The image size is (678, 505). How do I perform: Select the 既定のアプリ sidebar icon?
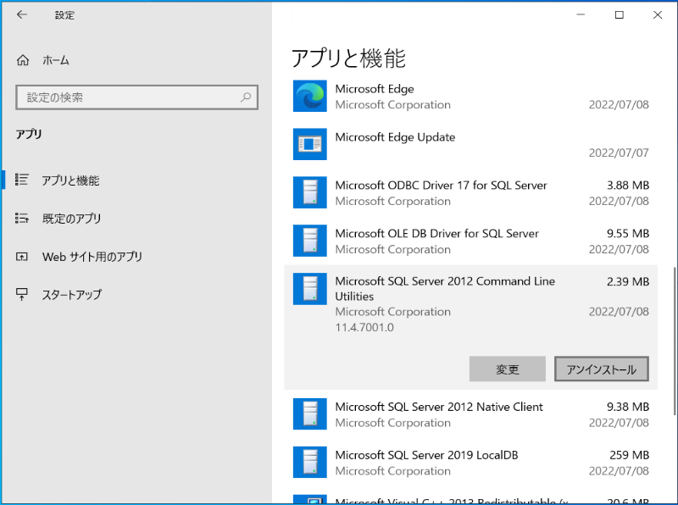click(22, 218)
